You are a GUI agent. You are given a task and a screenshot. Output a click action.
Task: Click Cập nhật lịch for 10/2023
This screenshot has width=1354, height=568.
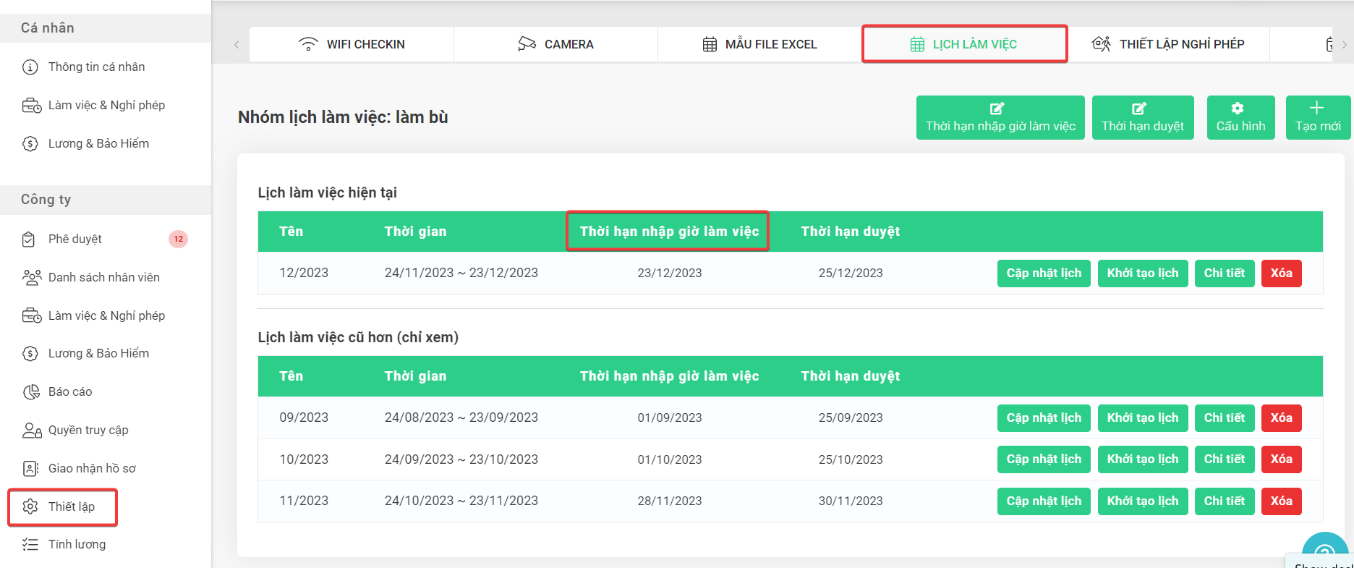pos(1044,459)
